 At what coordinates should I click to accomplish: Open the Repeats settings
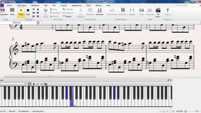pos(132,12)
